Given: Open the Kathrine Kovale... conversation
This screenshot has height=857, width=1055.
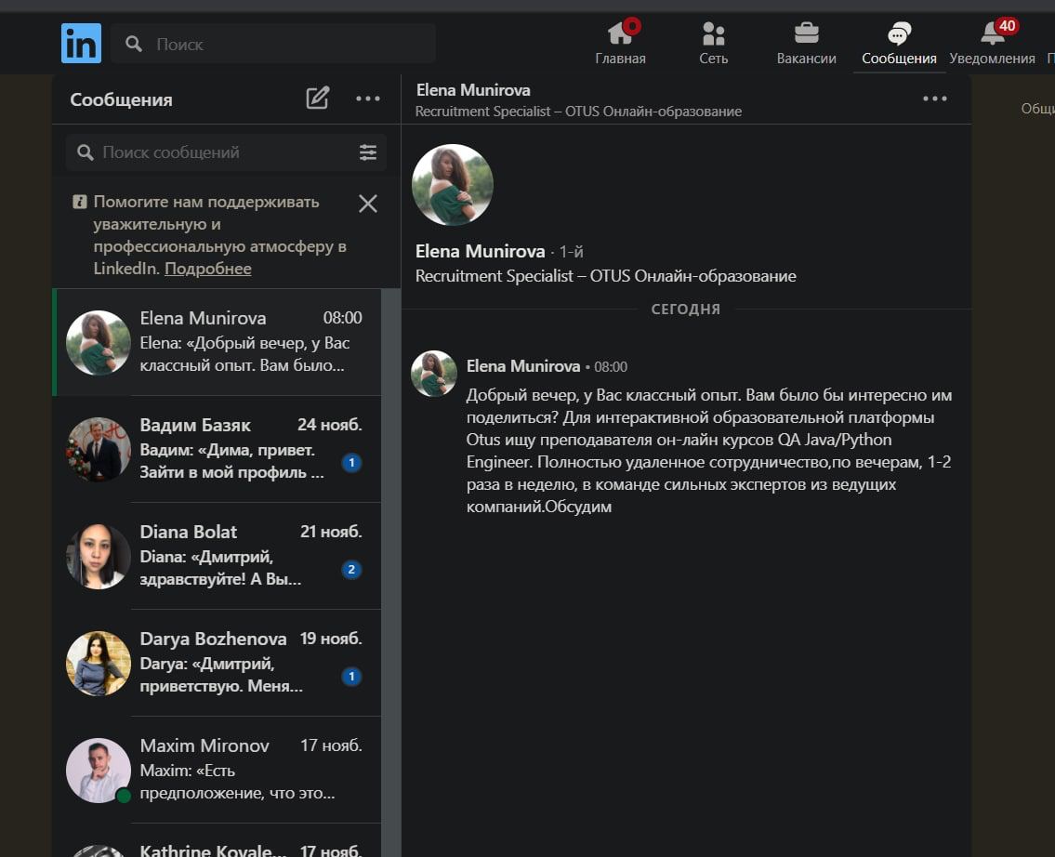Looking at the screenshot, I should click(217, 841).
